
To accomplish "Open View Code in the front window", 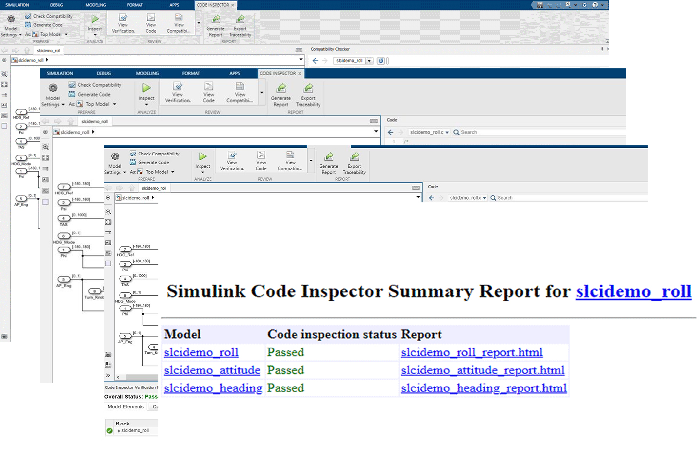I will click(x=261, y=161).
